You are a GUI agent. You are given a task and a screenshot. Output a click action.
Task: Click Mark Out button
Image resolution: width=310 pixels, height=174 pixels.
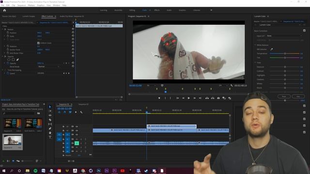pyautogui.click(x=170, y=98)
